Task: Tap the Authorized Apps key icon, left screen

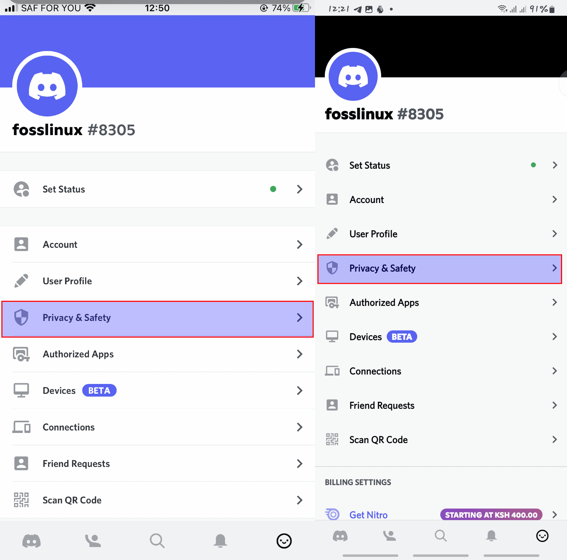Action: point(21,354)
